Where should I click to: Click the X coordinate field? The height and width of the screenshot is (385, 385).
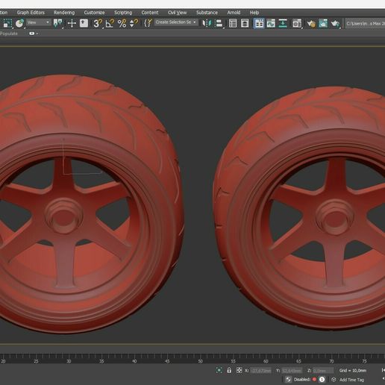click(x=261, y=371)
